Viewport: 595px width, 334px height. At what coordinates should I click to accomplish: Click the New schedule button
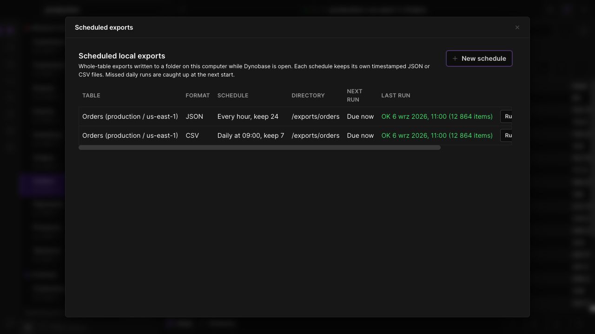479,58
